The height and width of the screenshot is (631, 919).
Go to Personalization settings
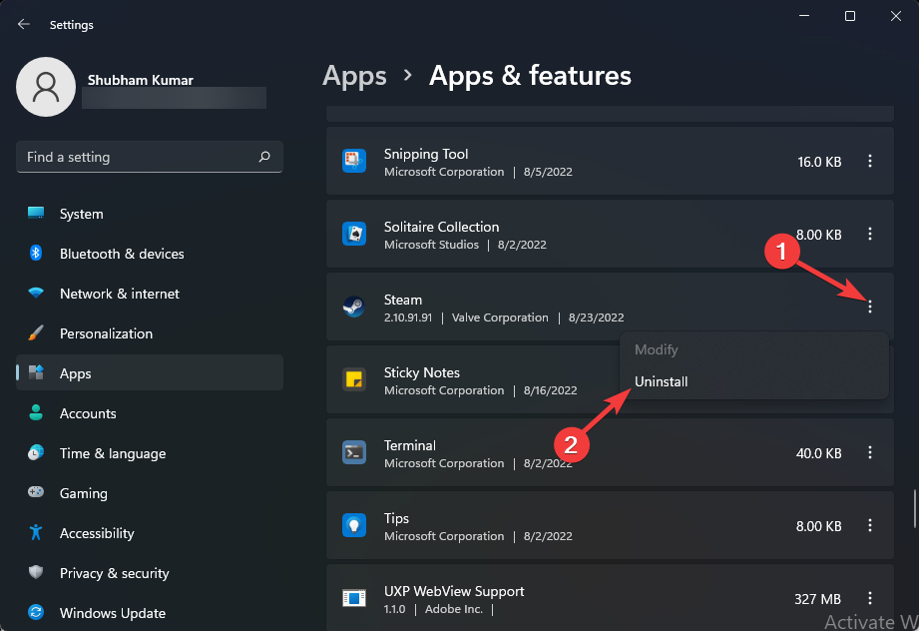point(150,333)
